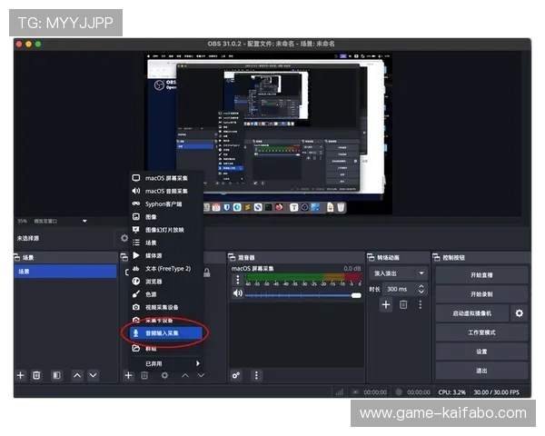Image resolution: width=545 pixels, height=436 pixels.
Task: Open the preview zoom percentage dropdown
Action: tap(84, 221)
